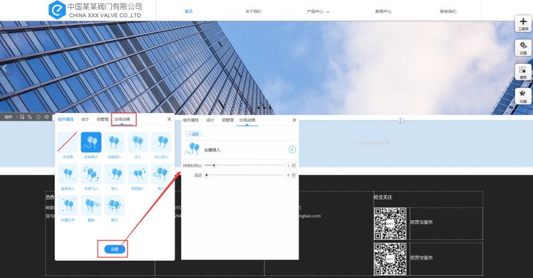
Task: Click the placeholder text in the blue area
Action: coord(372,143)
